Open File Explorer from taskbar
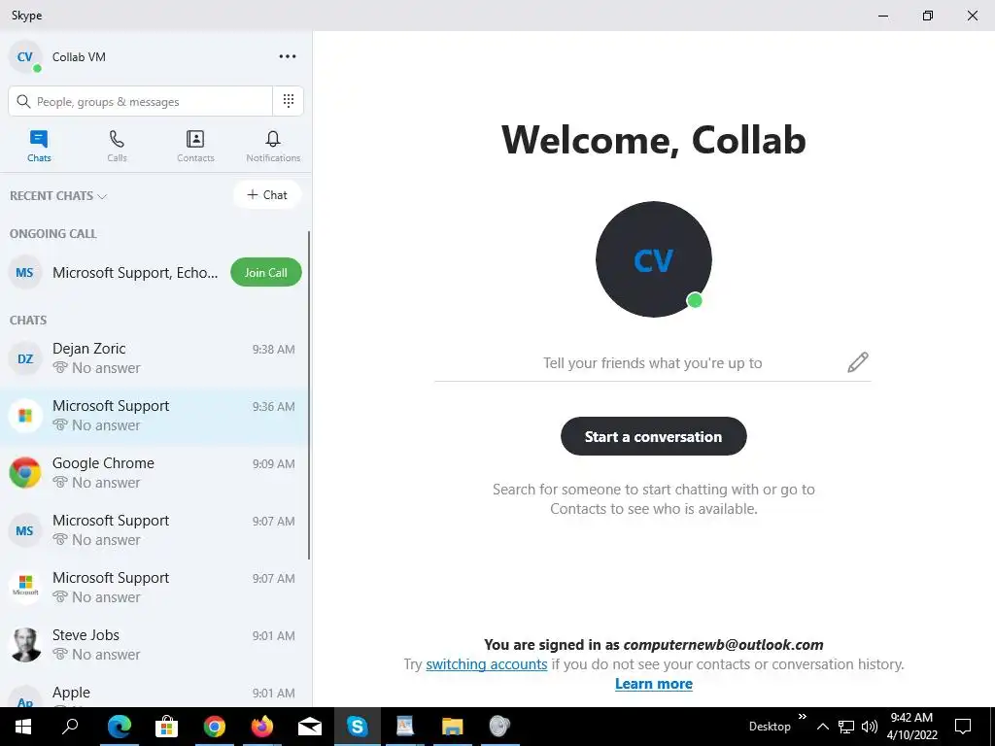Image resolution: width=995 pixels, height=746 pixels. (x=453, y=727)
